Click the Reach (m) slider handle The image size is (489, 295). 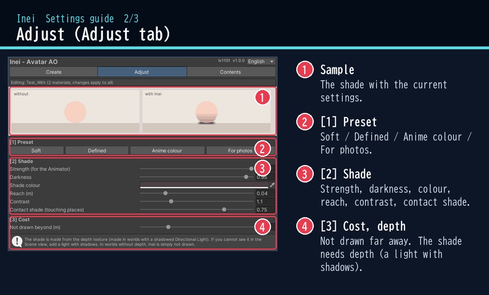(165, 193)
